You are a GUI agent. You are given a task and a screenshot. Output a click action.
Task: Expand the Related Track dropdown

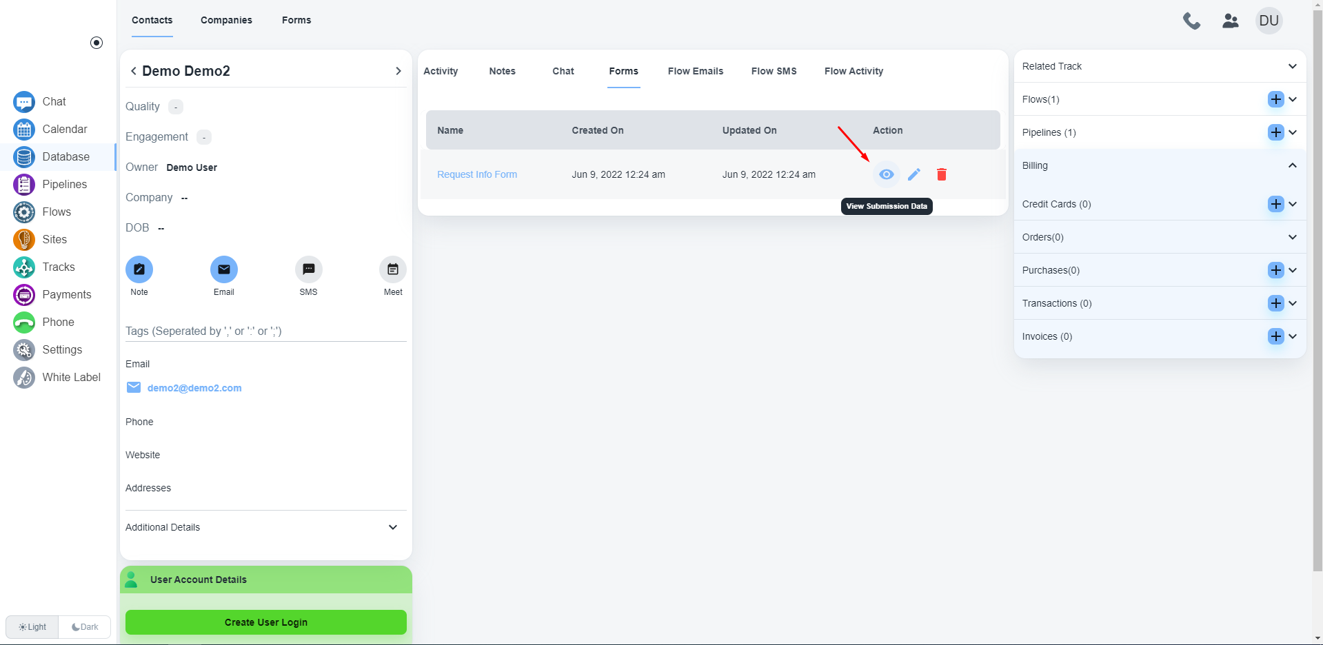(1292, 66)
